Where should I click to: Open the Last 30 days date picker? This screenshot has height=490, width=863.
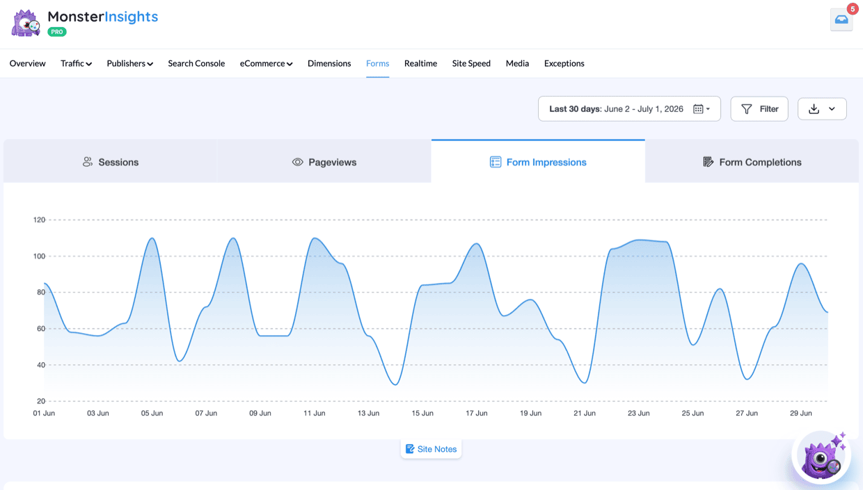click(629, 109)
